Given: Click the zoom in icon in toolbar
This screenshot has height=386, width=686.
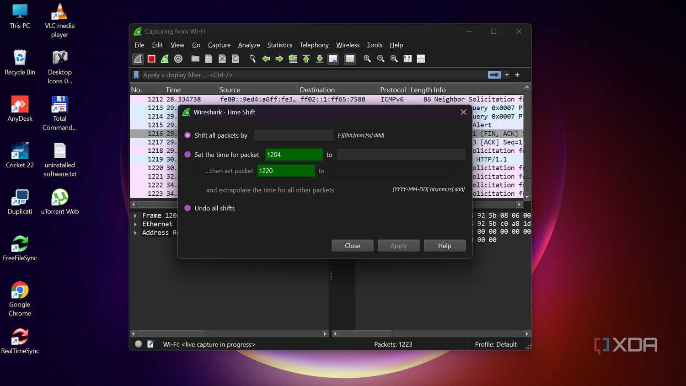Looking at the screenshot, I should tap(367, 59).
